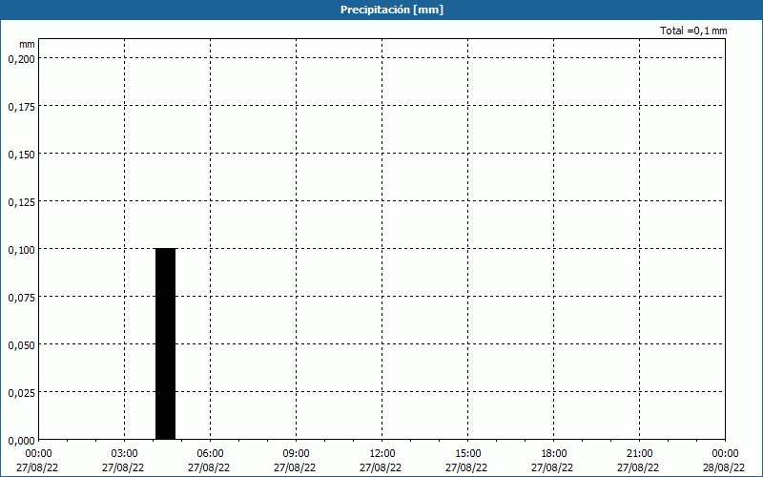Click the 09:00 27/08/22 time label
The image size is (763, 477).
click(295, 461)
